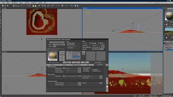The height and width of the screenshot is (97, 173).
Task: Adjust the Slope range slider
Action: 72,76
